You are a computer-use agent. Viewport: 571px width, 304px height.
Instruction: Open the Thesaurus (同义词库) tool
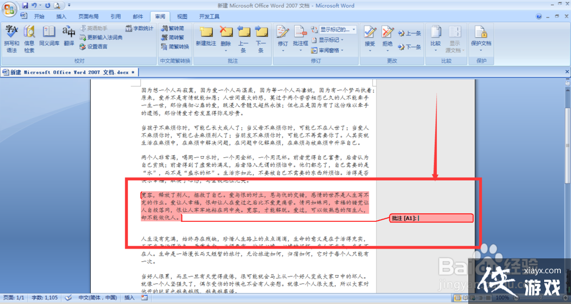(x=49, y=38)
